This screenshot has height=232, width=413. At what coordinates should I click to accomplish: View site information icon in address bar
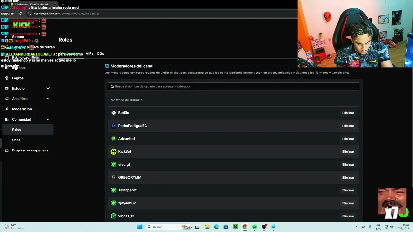pos(30,14)
